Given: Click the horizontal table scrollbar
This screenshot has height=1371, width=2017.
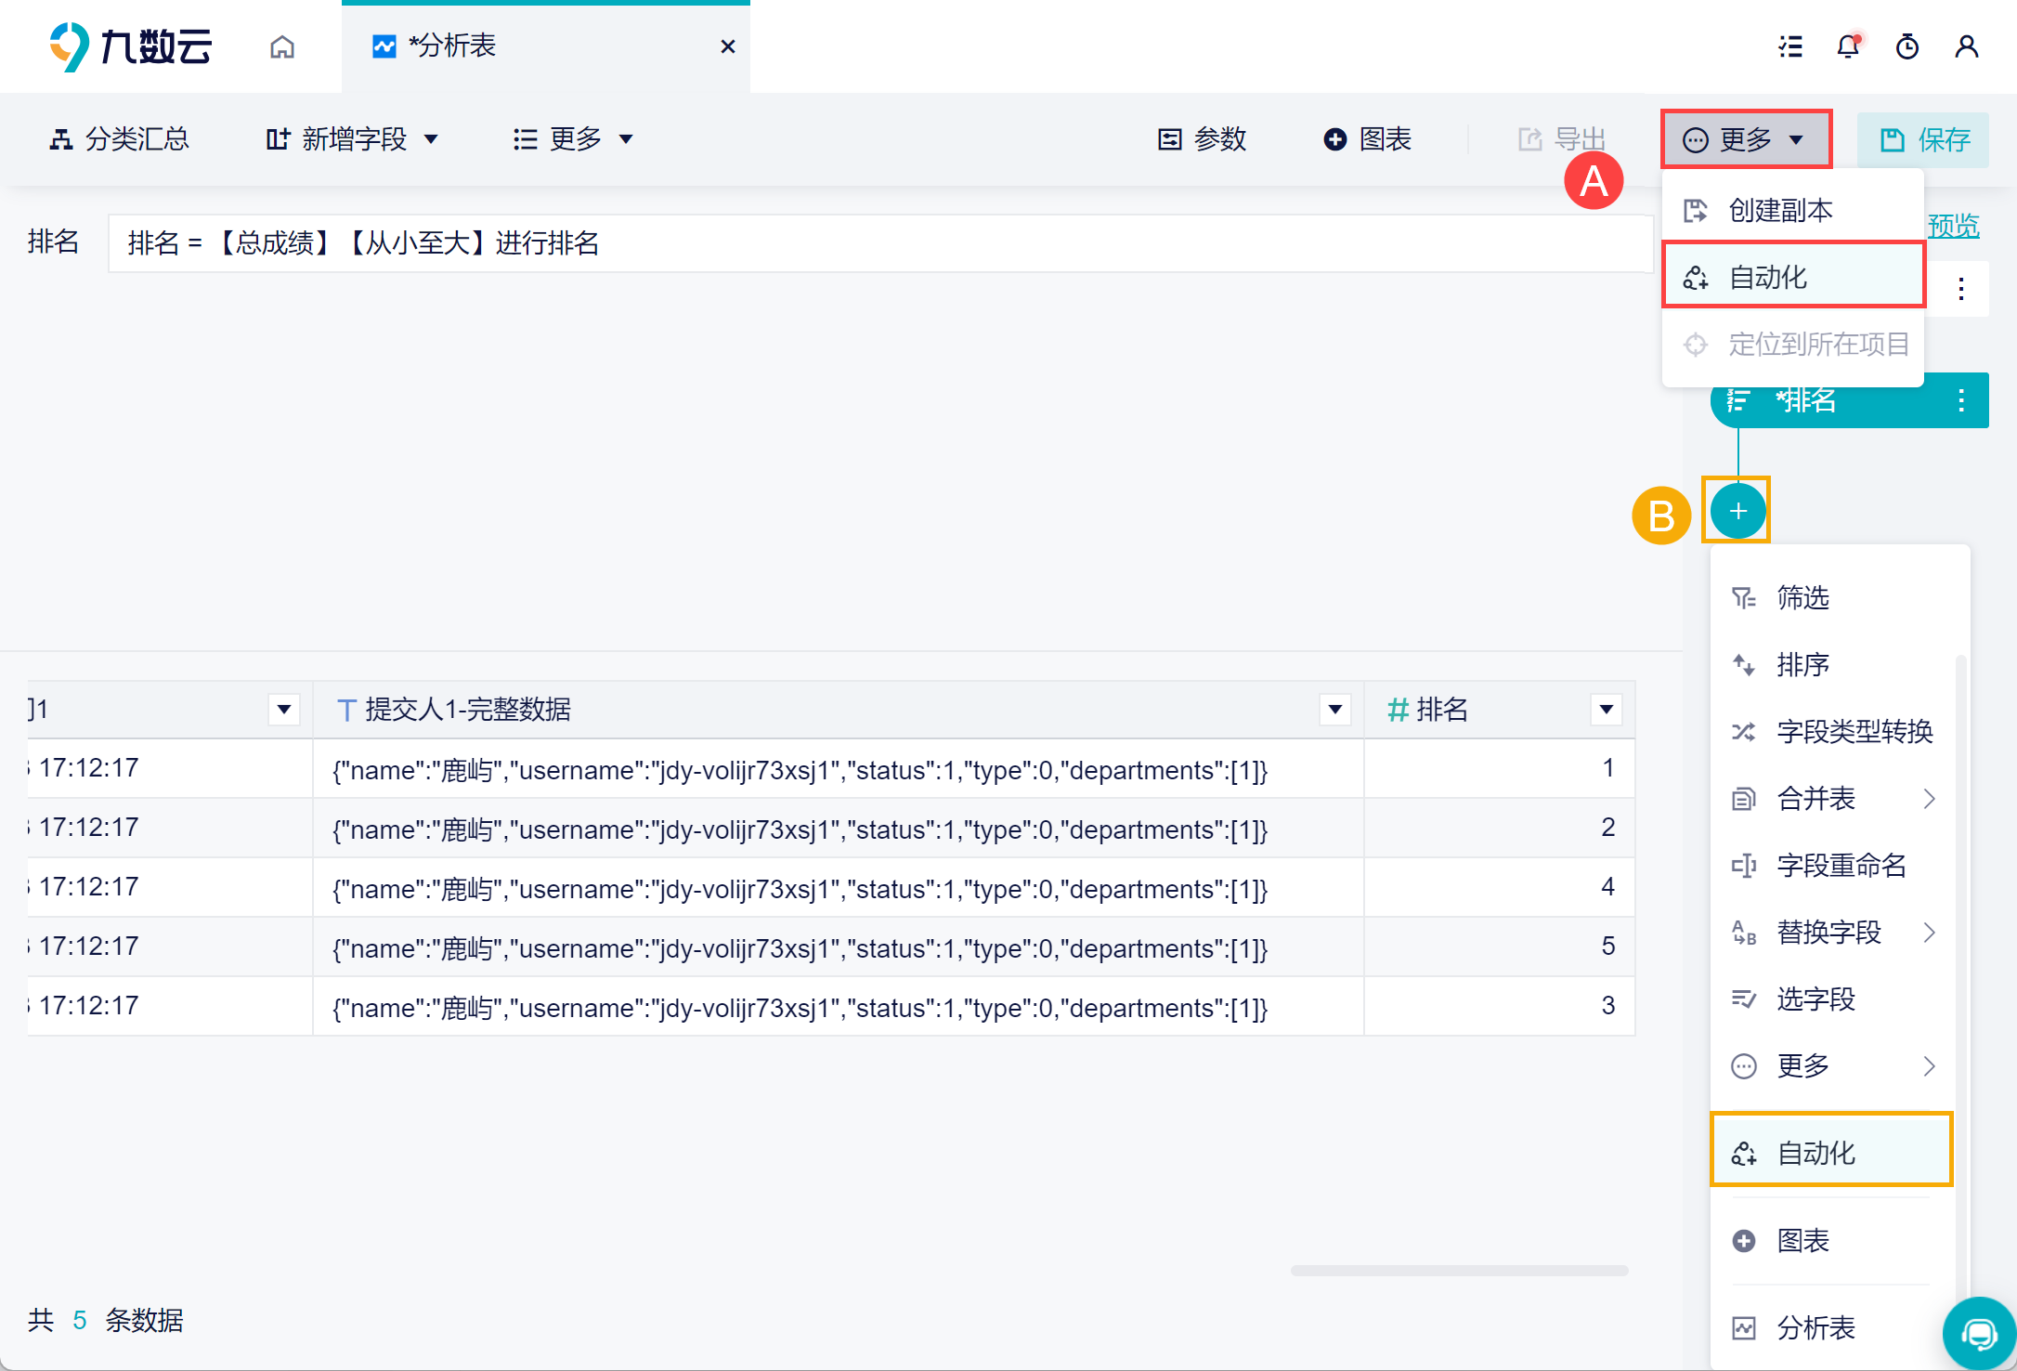Looking at the screenshot, I should [x=1458, y=1271].
